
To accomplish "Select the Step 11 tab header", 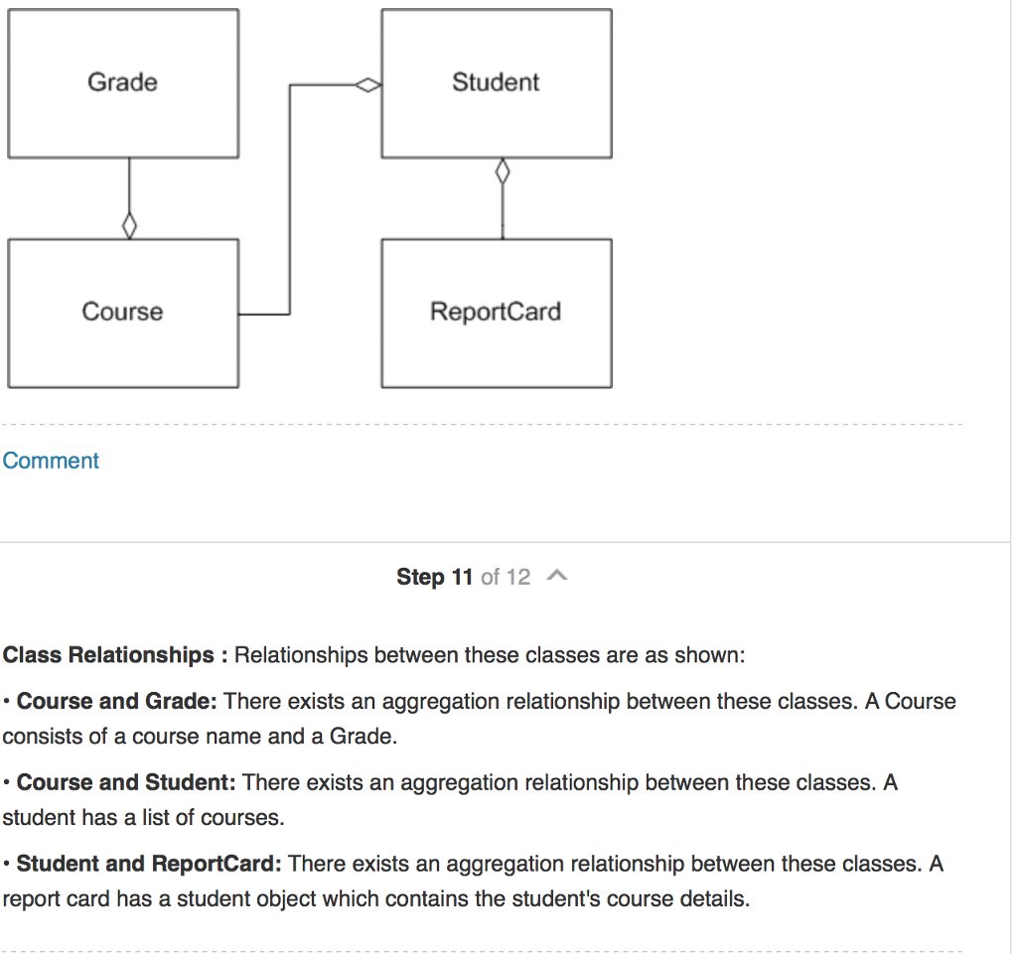I will pyautogui.click(x=434, y=576).
